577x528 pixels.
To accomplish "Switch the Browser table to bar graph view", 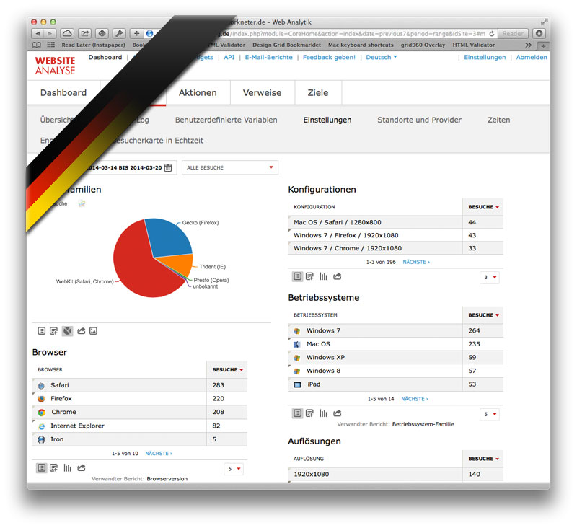I will pyautogui.click(x=67, y=467).
